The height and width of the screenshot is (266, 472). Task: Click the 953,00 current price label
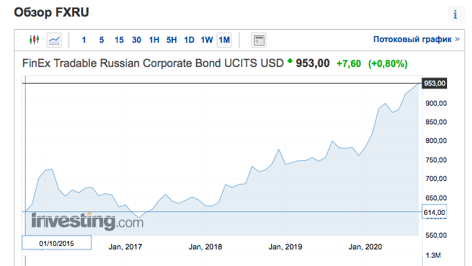(435, 84)
